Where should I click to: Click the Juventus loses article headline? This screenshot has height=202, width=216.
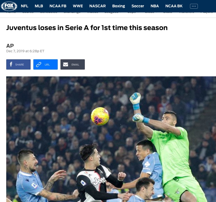point(87,28)
